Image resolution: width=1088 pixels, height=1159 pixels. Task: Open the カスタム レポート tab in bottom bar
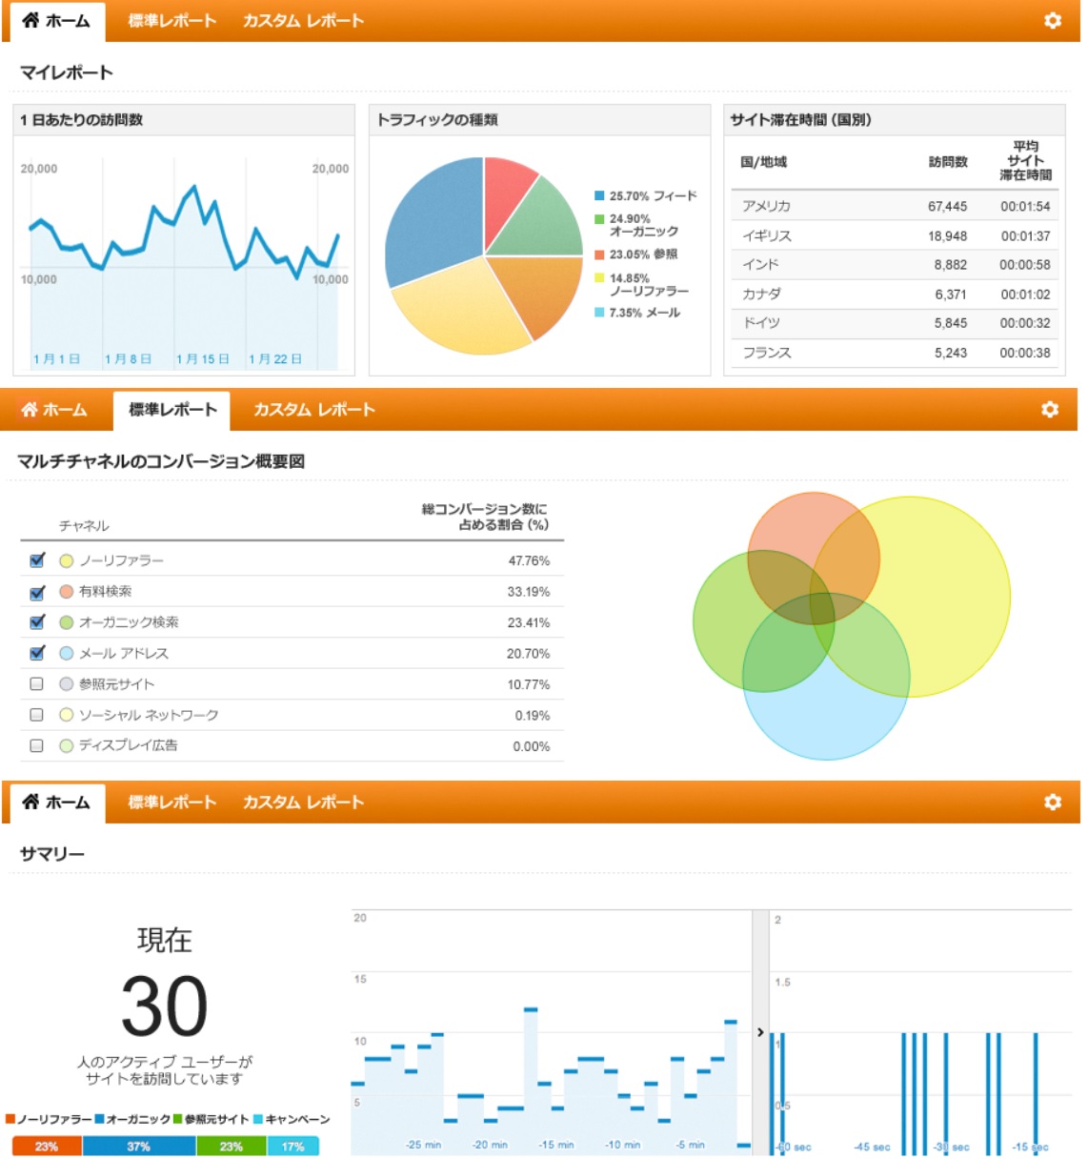(303, 803)
